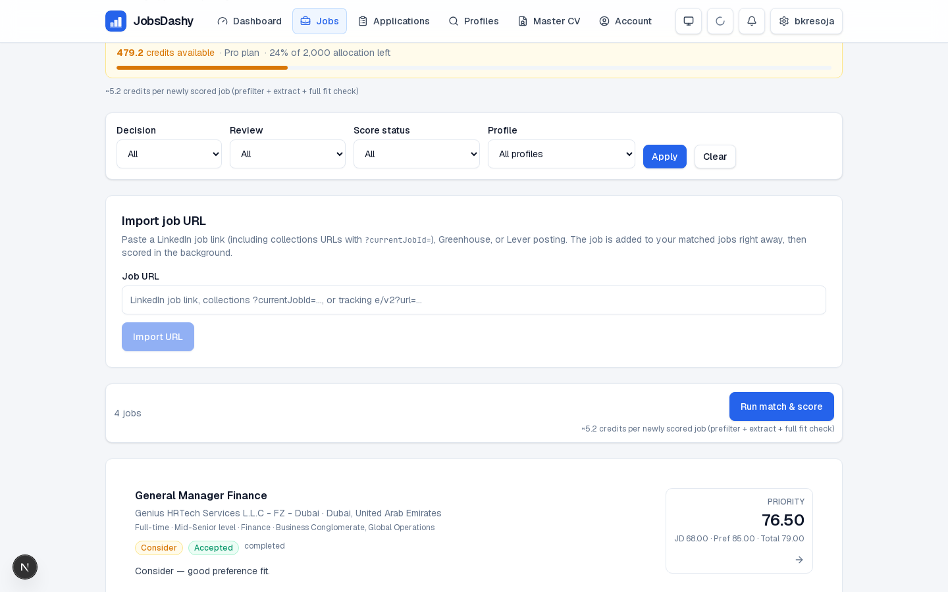Open notifications bell icon
The image size is (948, 592).
[752, 21]
